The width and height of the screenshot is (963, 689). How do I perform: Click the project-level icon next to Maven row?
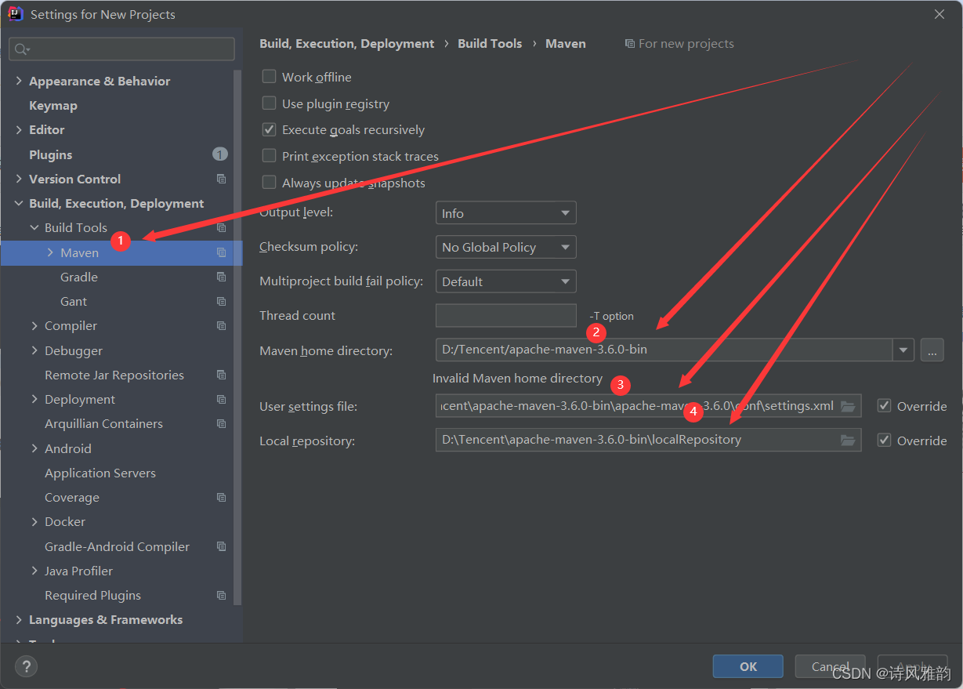click(x=221, y=252)
